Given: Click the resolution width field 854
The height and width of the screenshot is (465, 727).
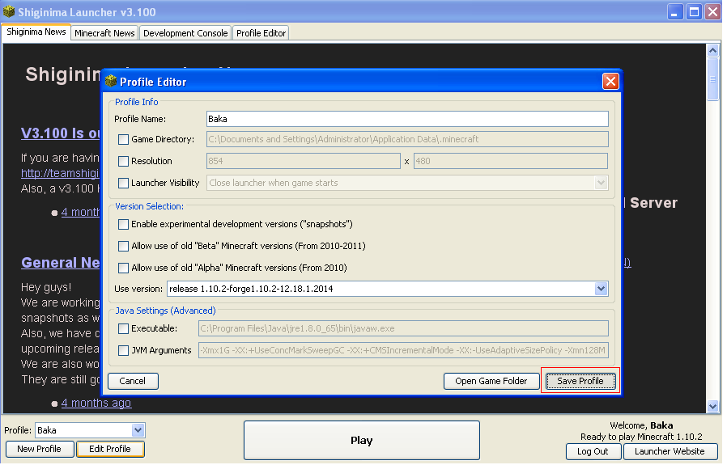Looking at the screenshot, I should coord(305,162).
